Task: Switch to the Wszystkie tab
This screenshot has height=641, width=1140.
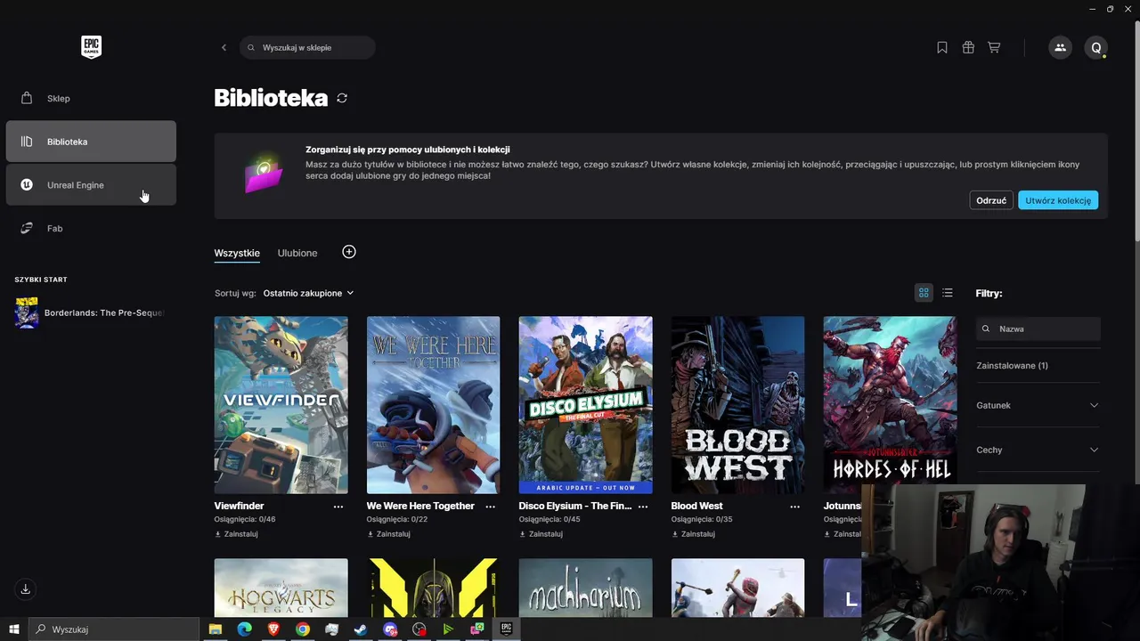Action: point(237,253)
